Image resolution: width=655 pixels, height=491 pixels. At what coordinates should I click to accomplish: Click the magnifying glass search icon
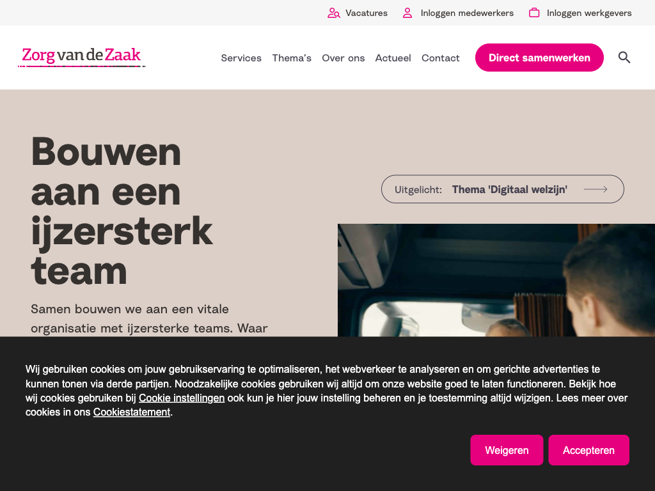(624, 57)
